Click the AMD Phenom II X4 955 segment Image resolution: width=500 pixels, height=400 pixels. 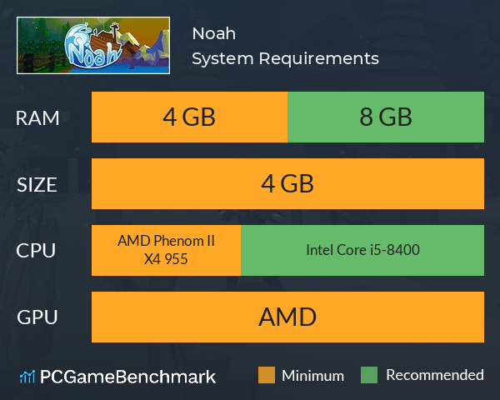166,250
